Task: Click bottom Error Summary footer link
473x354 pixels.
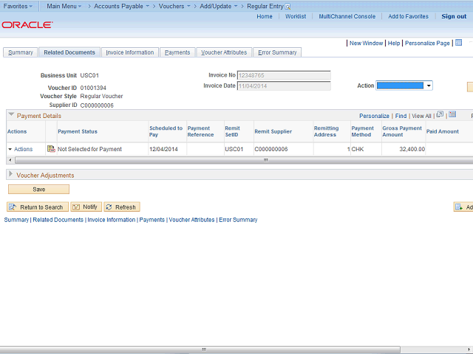Action: (238, 220)
